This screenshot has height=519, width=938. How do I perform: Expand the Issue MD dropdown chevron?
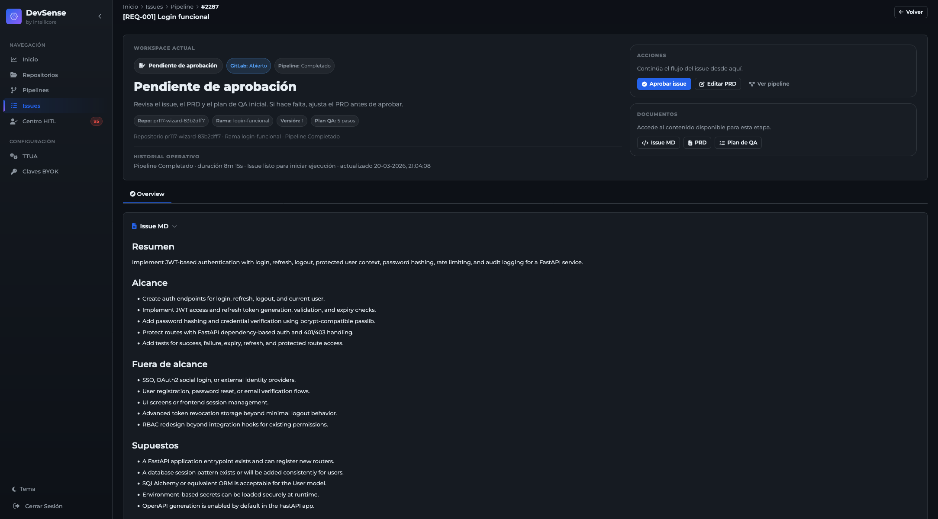[174, 227]
